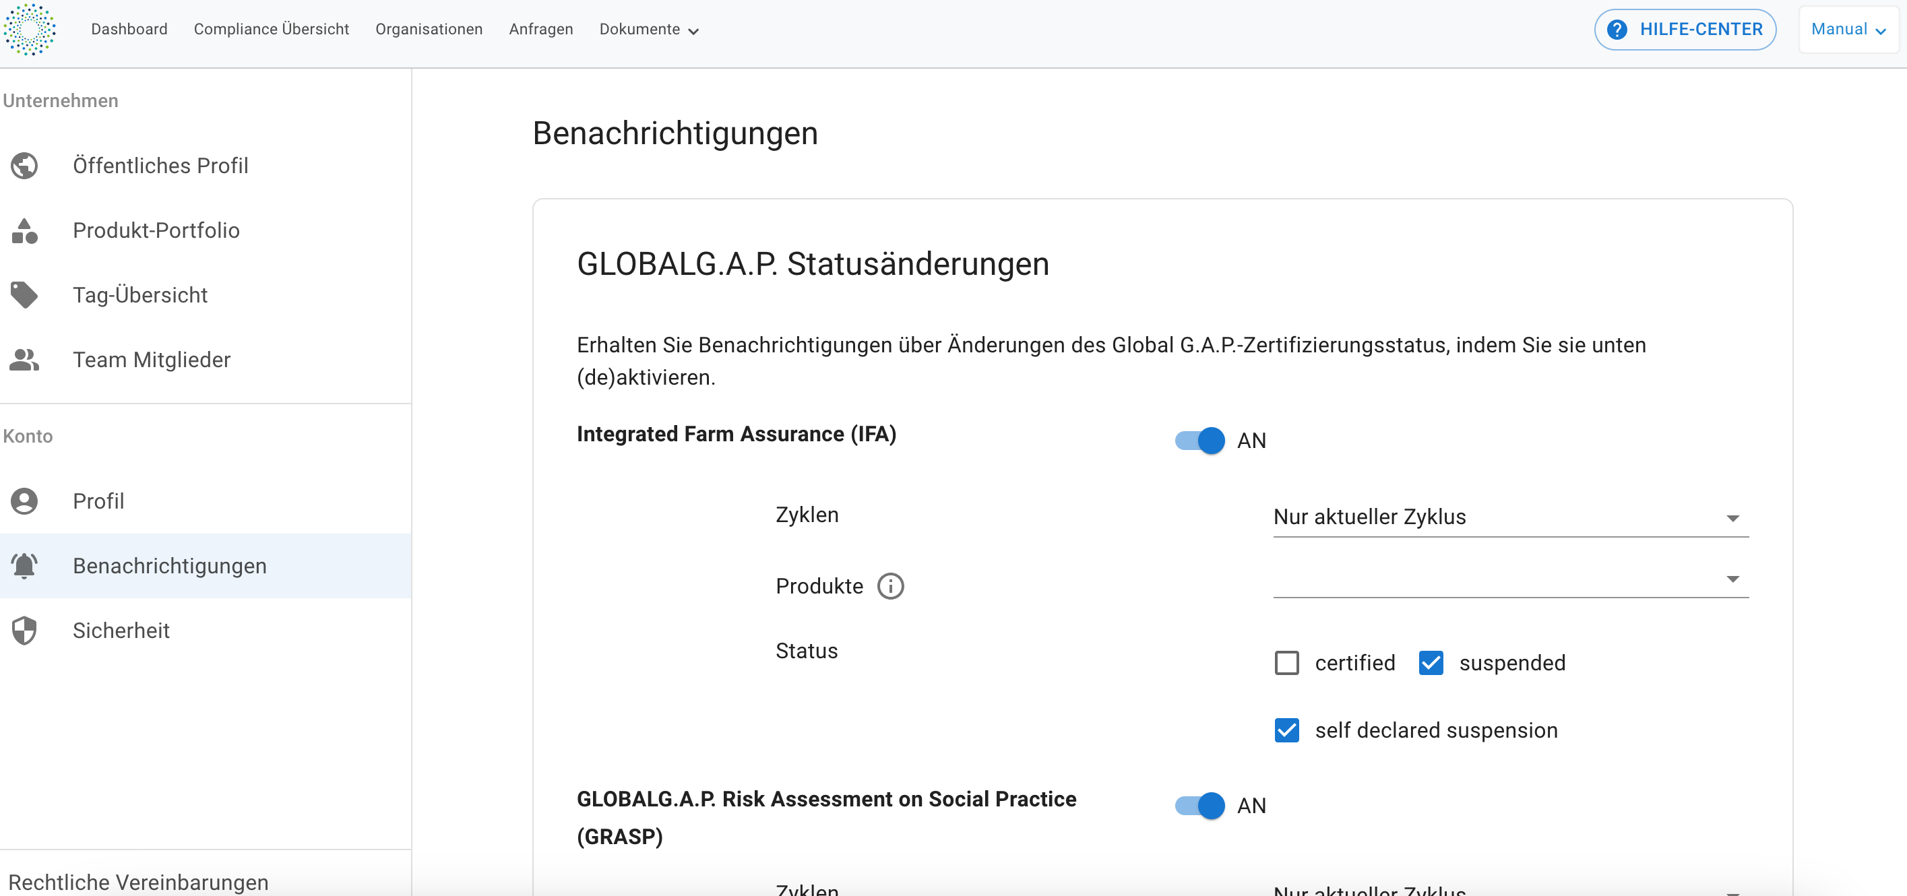Expand the Dokumente menu
Image resolution: width=1907 pixels, height=896 pixels.
coord(648,30)
